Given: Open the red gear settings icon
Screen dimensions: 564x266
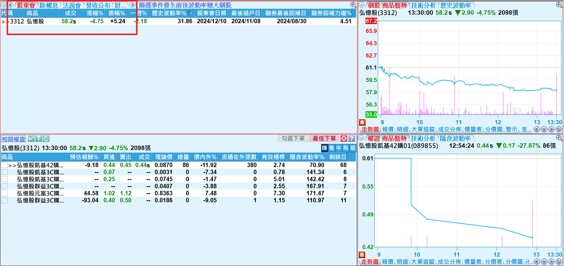Looking at the screenshot, I should 344,139.
